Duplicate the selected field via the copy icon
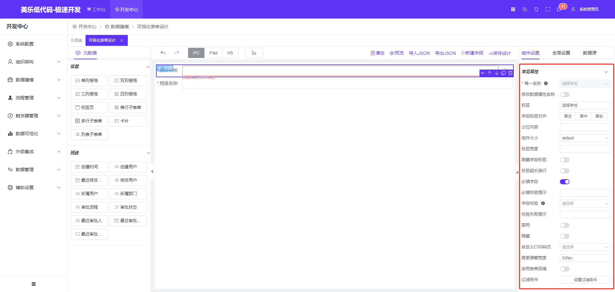615x292 pixels. click(503, 73)
